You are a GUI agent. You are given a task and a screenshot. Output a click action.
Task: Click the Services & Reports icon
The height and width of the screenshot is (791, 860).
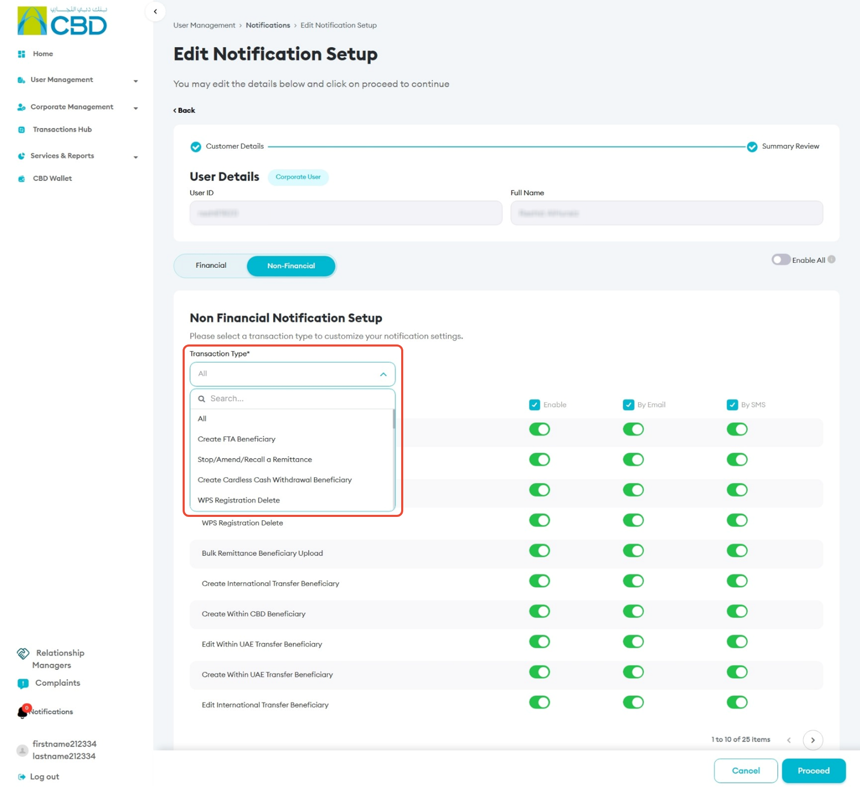tap(21, 156)
